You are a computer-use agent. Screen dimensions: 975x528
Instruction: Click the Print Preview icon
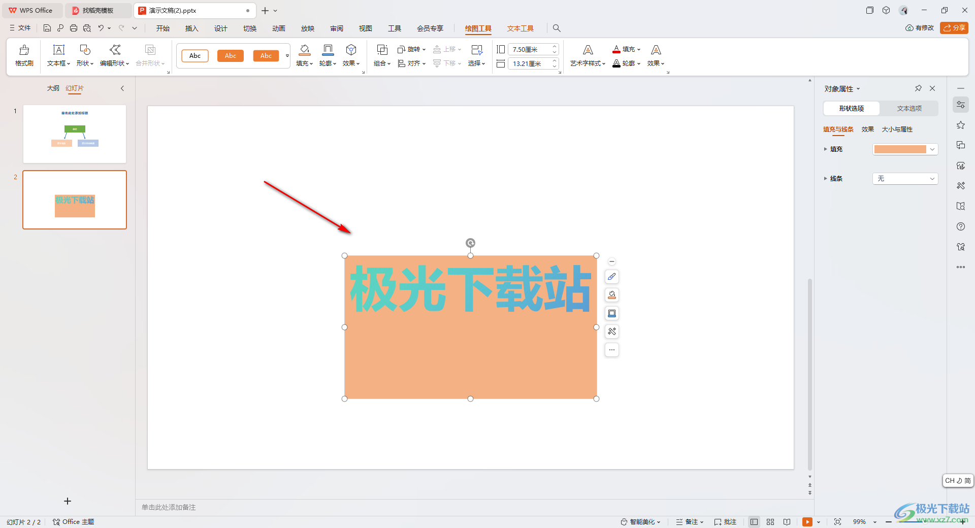87,28
